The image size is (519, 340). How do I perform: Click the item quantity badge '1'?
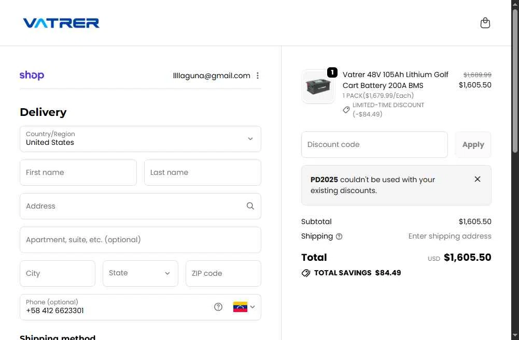tap(332, 72)
